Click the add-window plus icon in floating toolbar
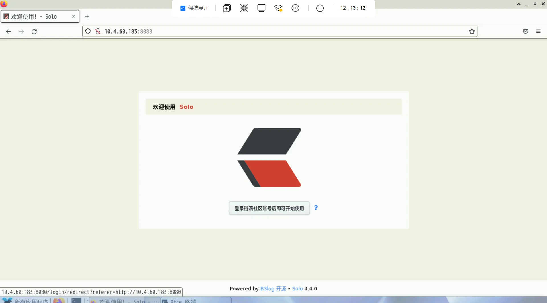This screenshot has width=547, height=303. coord(227,8)
